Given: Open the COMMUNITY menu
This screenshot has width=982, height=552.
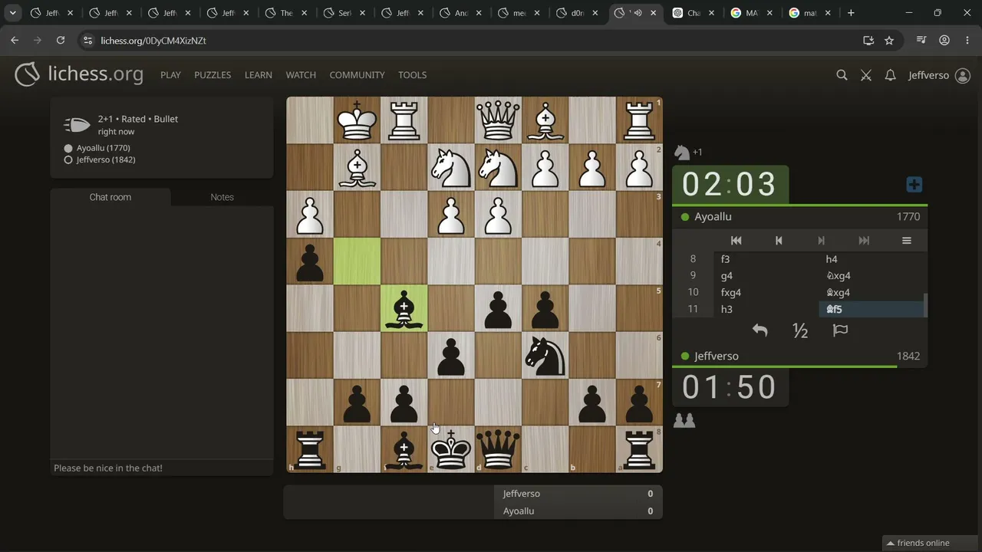Looking at the screenshot, I should [357, 75].
